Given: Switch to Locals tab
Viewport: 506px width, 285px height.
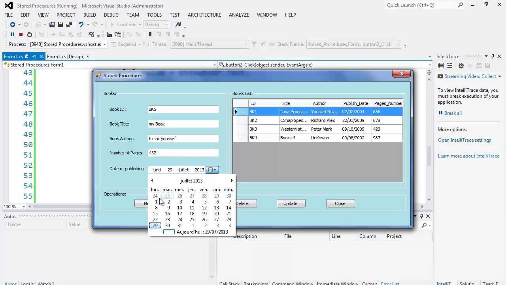Looking at the screenshot, I should 27,283.
